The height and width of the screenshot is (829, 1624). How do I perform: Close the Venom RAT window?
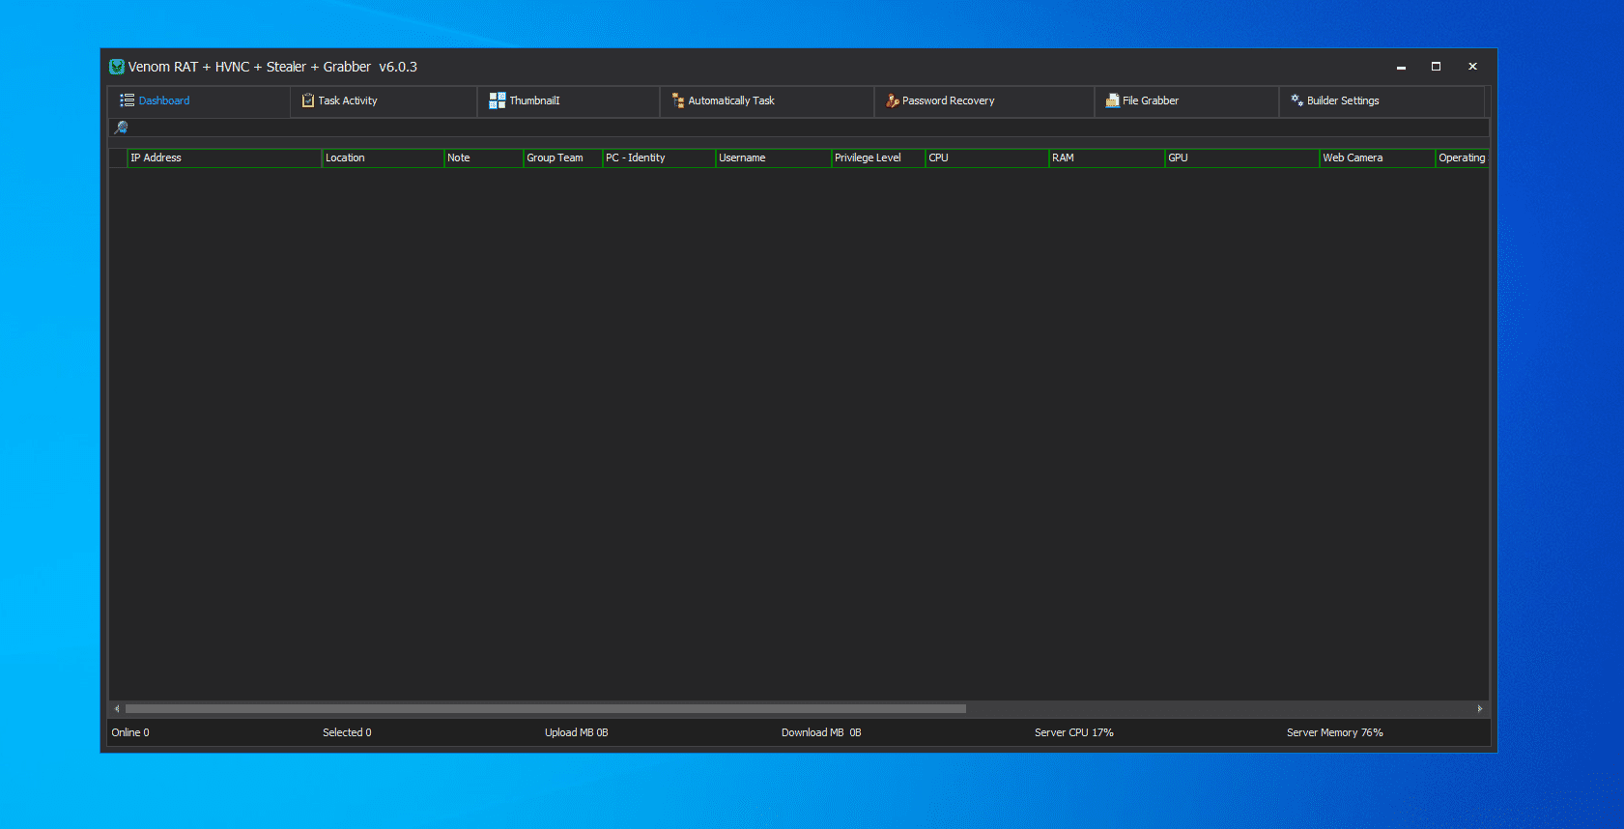(x=1472, y=67)
